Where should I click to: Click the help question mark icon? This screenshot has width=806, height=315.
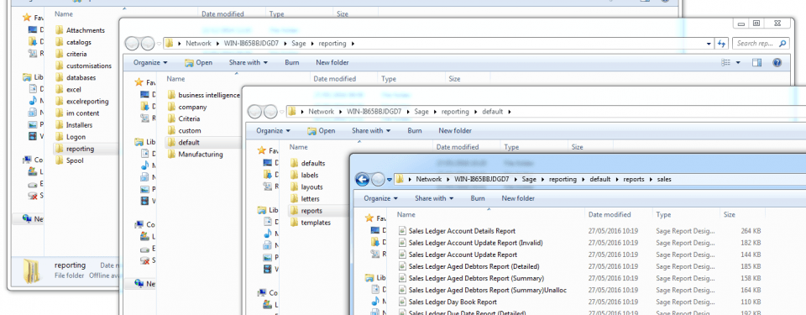point(777,62)
